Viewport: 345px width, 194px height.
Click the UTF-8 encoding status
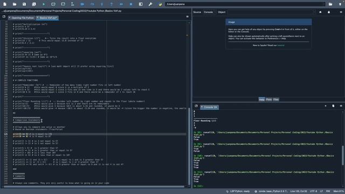(x=314, y=191)
